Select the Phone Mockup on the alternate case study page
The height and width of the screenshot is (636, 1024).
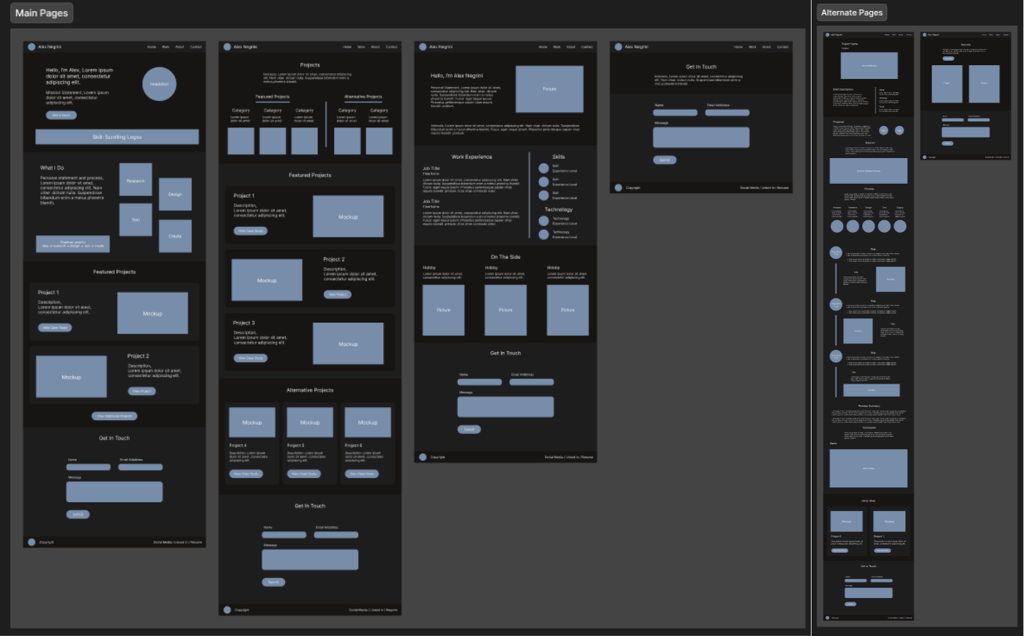[x=869, y=66]
